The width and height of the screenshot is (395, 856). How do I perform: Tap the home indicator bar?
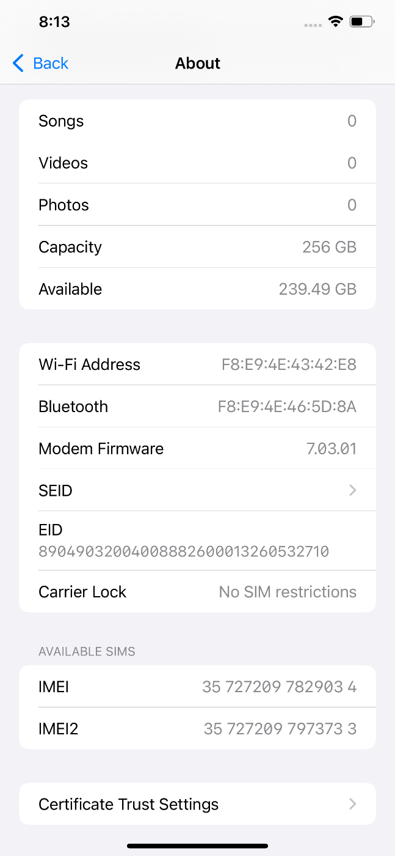[197, 846]
